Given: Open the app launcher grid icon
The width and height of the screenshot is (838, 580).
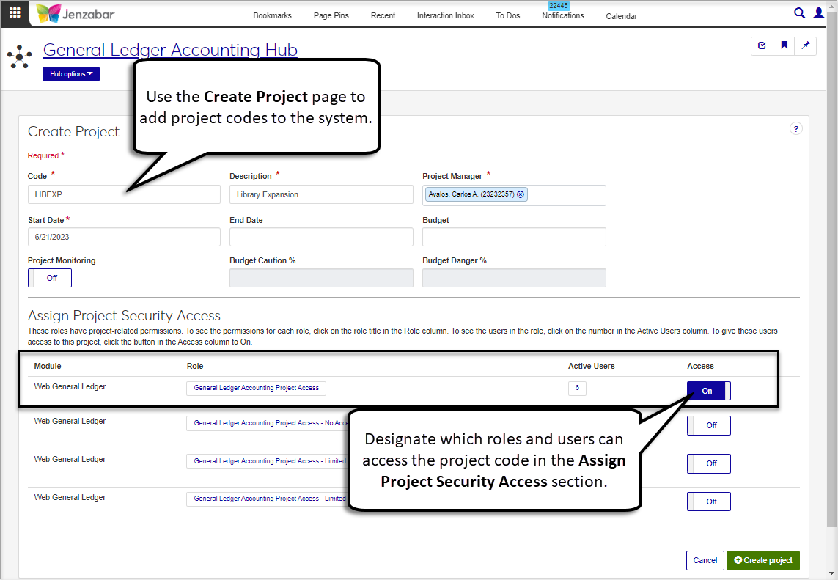Looking at the screenshot, I should 15,12.
